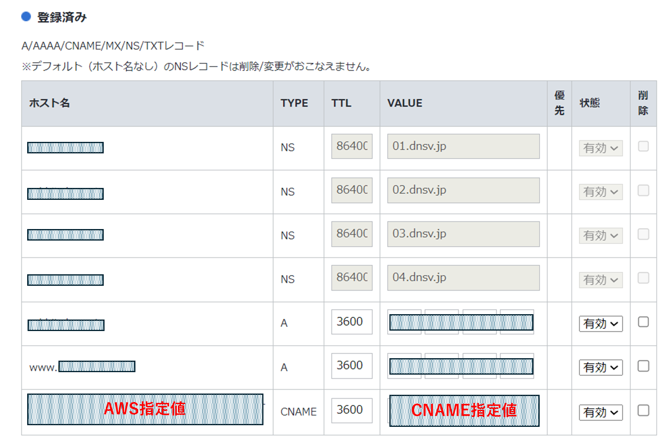Click the 削除 column header

643,103
